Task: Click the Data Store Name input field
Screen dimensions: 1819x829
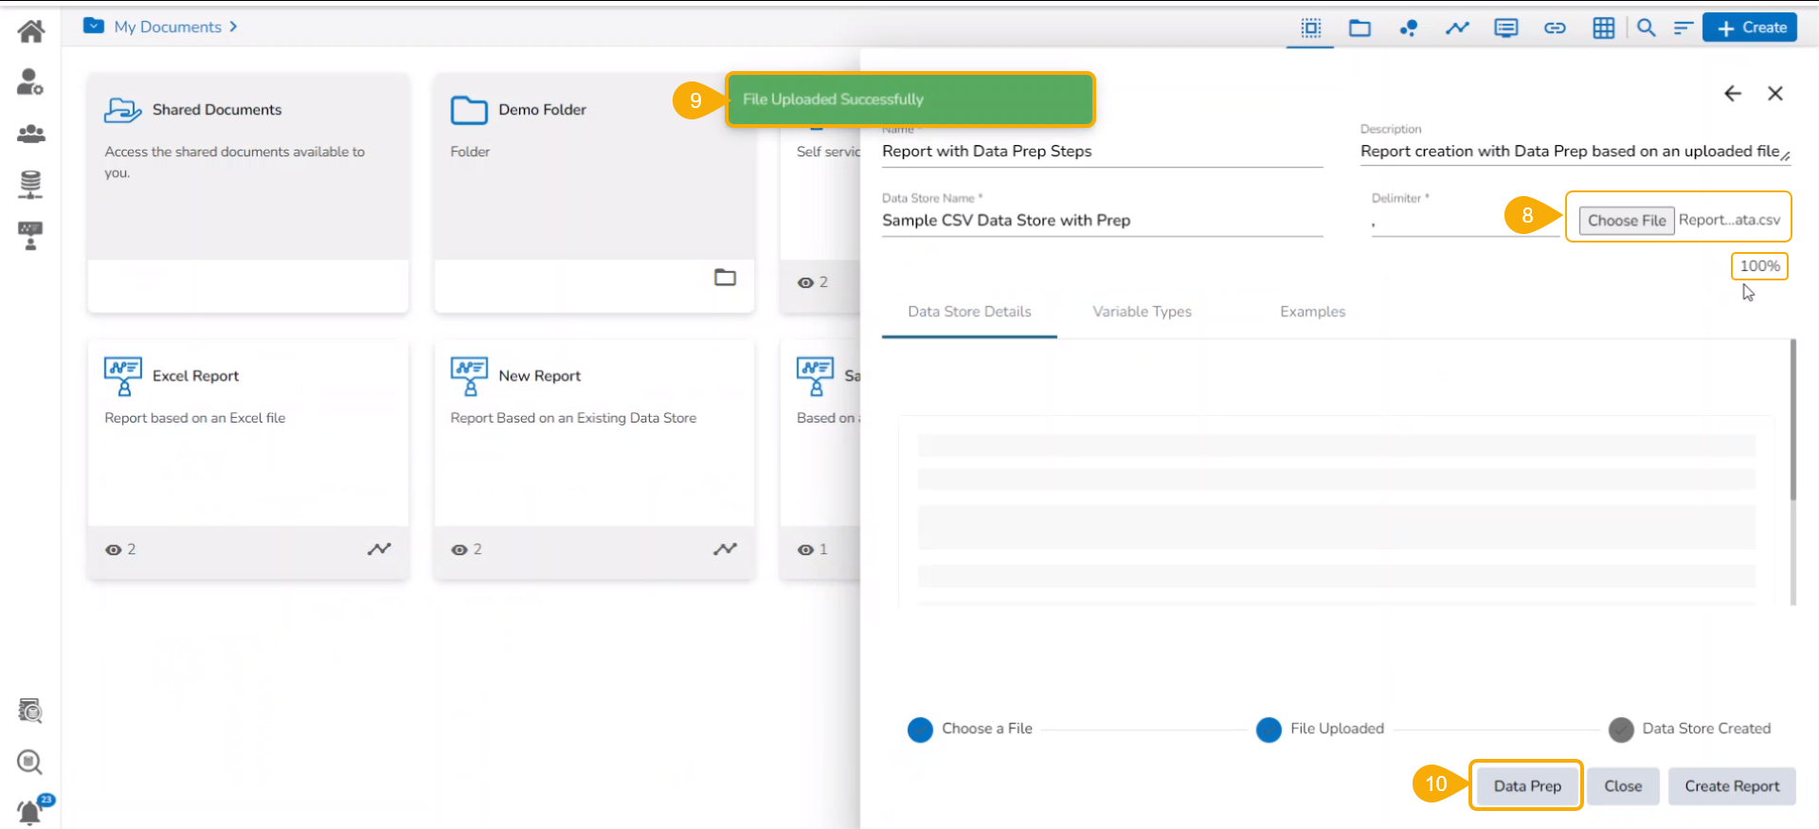Action: (1101, 221)
